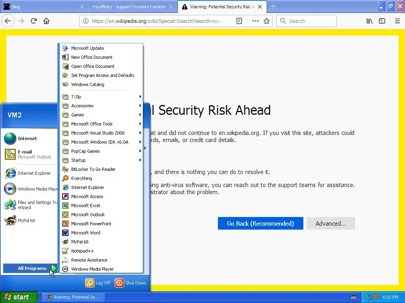Launch BitLocker To Go Reader
Screen dimensions: 405x303
(x=101, y=169)
